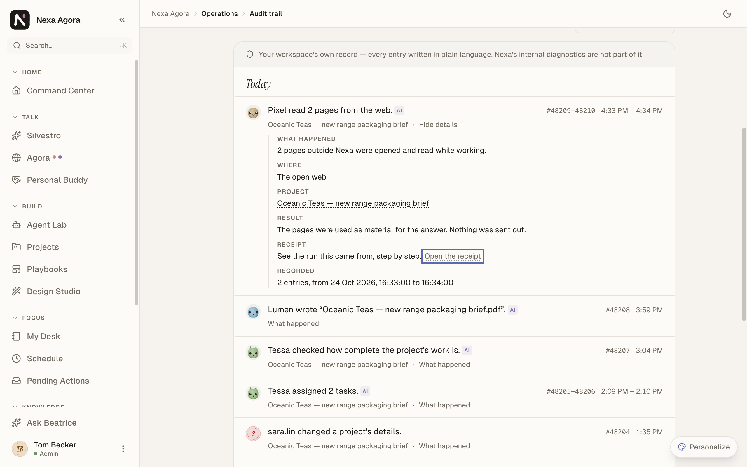
Task: Open the user options three-dot menu
Action: 123,449
